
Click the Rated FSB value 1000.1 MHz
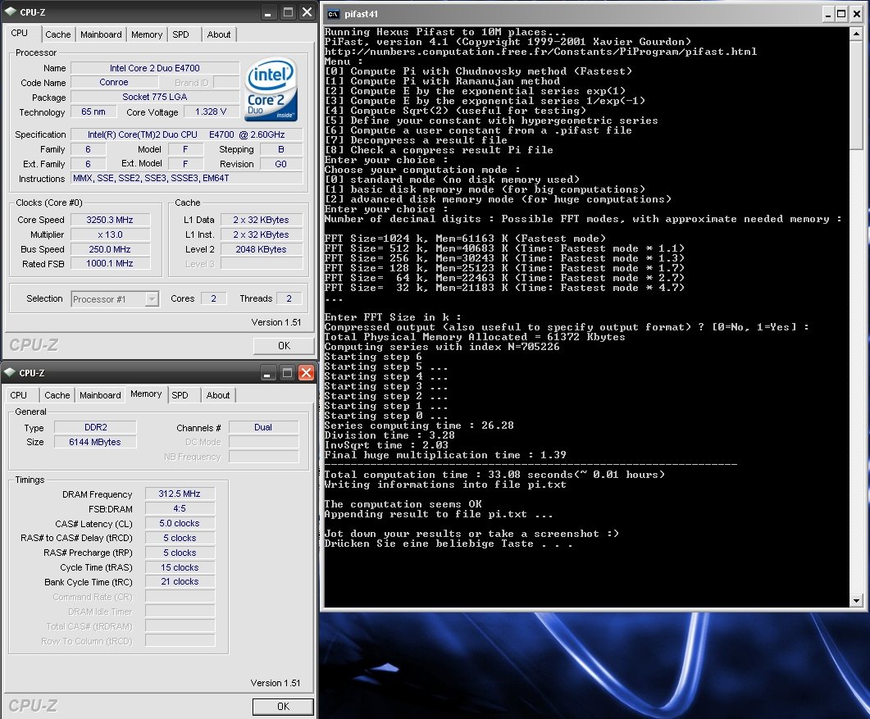click(110, 263)
